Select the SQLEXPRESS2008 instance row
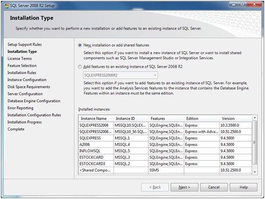Viewport: 265px width, 199px height. 165,125
